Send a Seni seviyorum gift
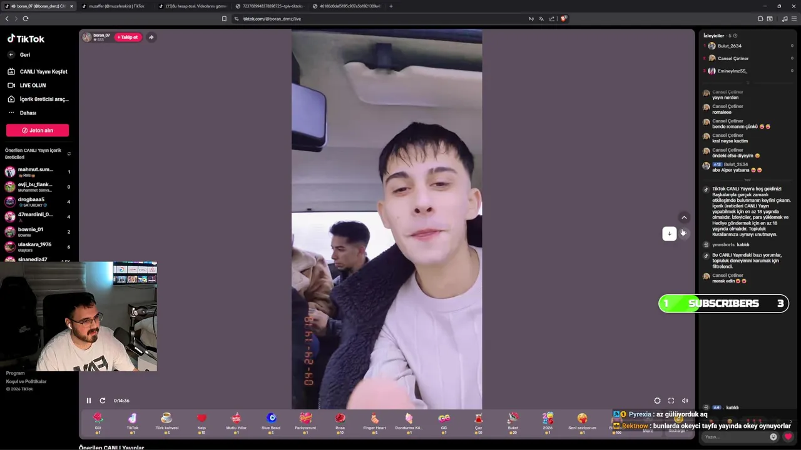Viewport: 801px width, 450px height. click(582, 422)
